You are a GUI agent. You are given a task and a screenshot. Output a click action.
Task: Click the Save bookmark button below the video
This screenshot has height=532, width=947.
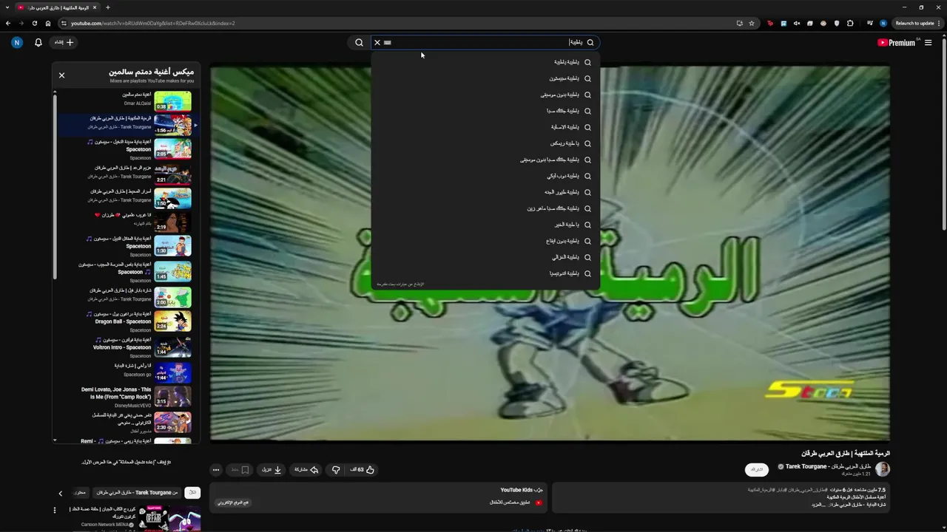[240, 469]
